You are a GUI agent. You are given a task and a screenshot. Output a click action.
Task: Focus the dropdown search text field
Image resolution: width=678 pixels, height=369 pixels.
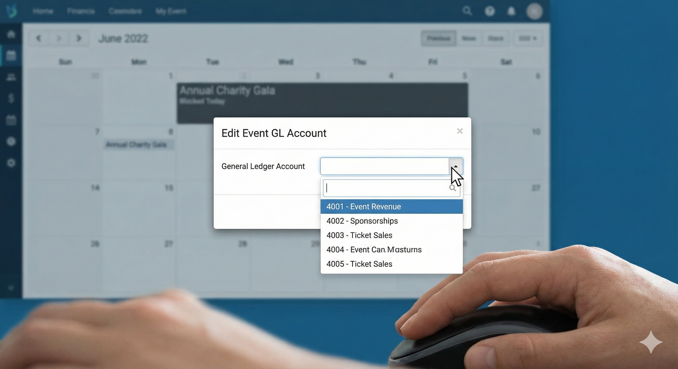[391, 188]
